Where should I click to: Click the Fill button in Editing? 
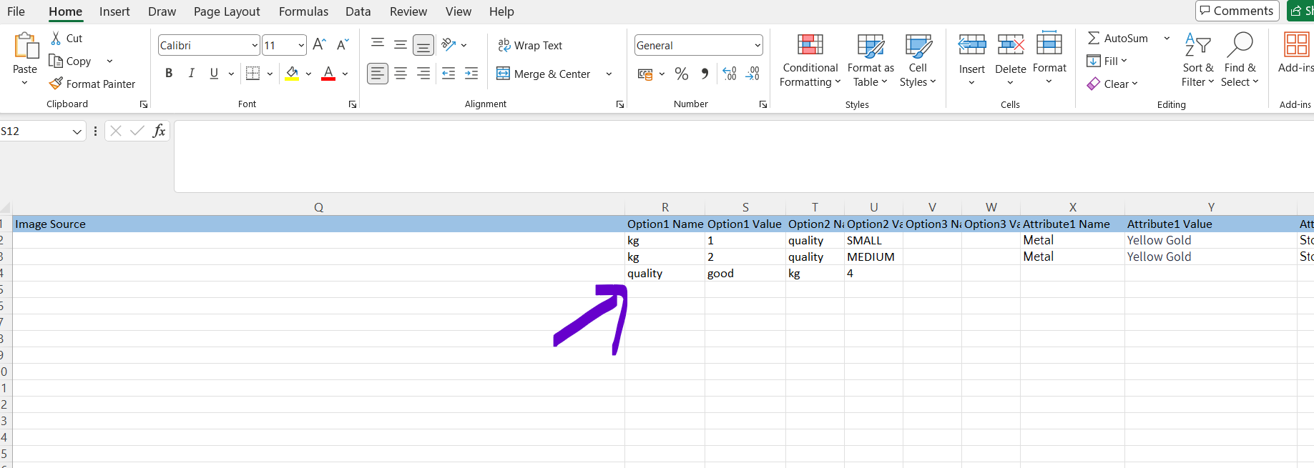(x=1107, y=61)
